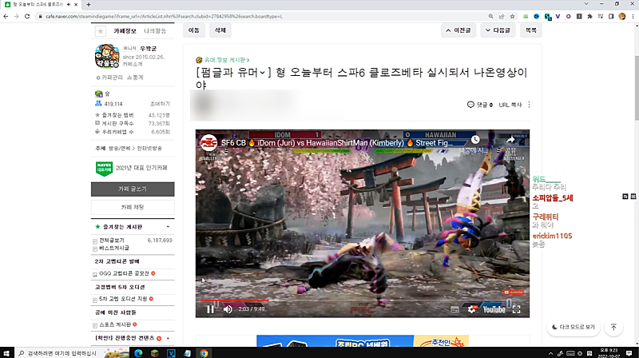Image resolution: width=639 pixels, height=358 pixels.
Task: Open the post's three-dot more menu
Action: point(529,105)
